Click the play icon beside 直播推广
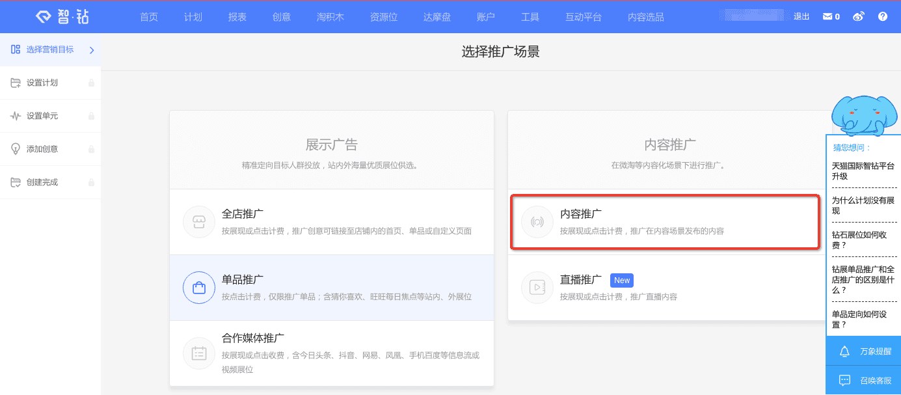The height and width of the screenshot is (395, 901). click(x=537, y=286)
